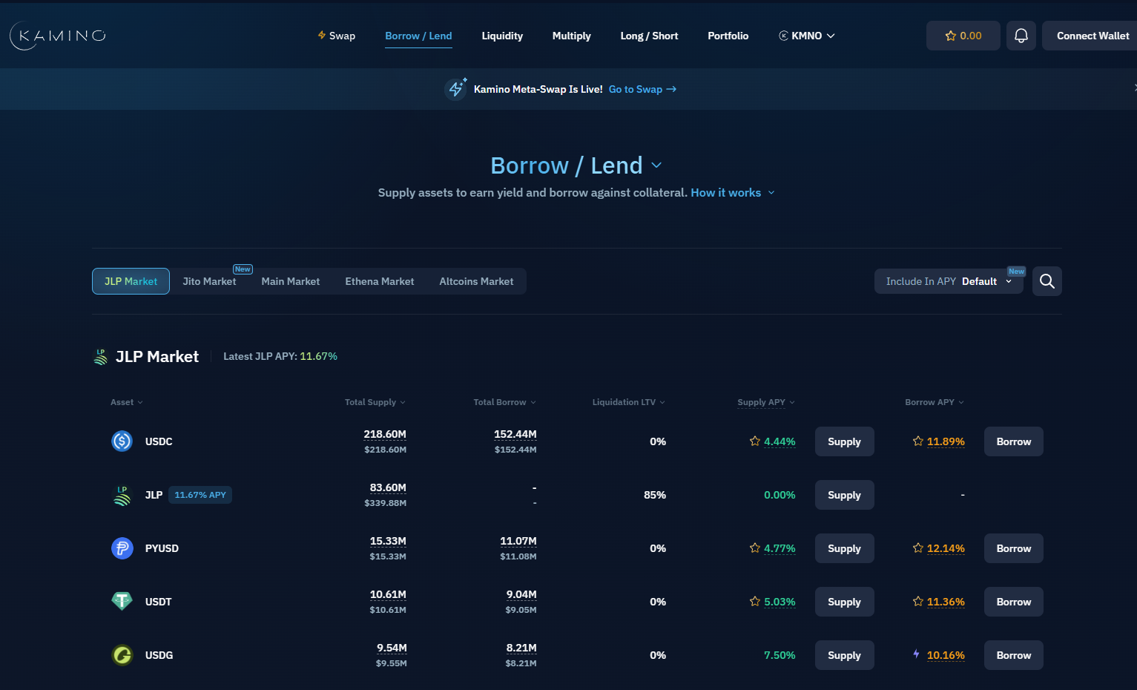The image size is (1137, 690).
Task: Click Borrow button for USDC
Action: click(x=1013, y=441)
